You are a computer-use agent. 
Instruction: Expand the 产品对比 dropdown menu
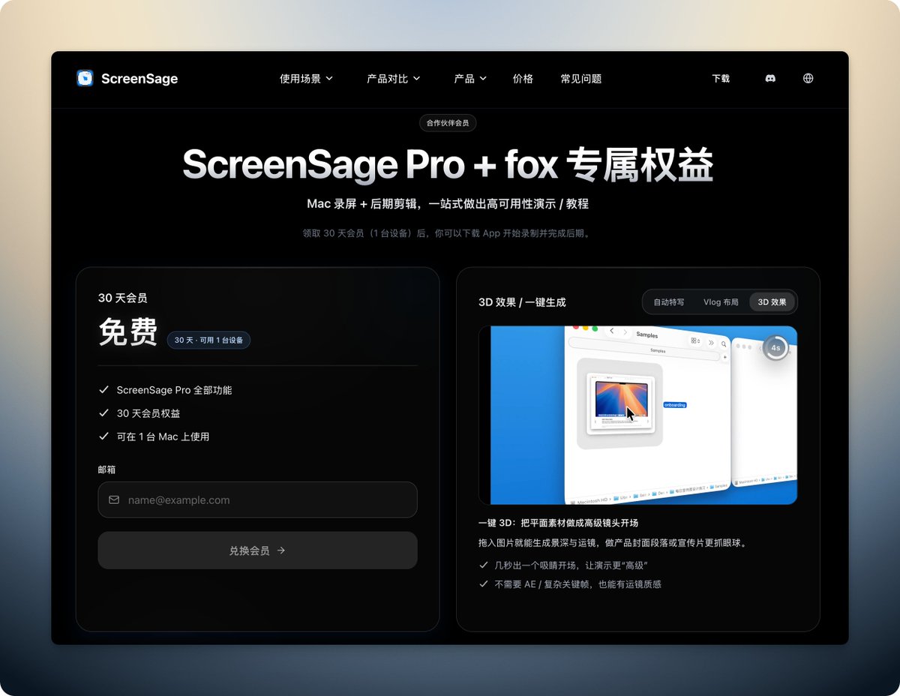click(x=393, y=79)
